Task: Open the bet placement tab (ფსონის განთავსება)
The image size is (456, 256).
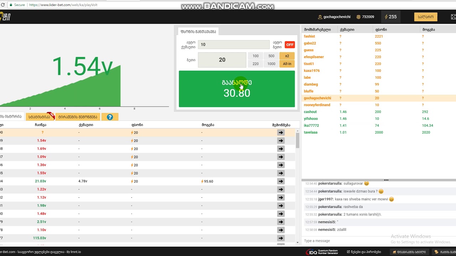Action: [x=198, y=31]
